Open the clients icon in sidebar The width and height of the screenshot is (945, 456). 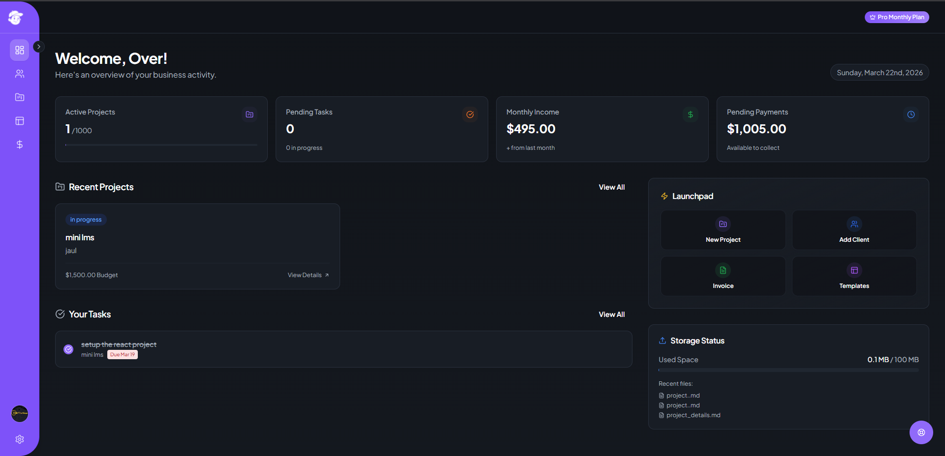pos(20,74)
